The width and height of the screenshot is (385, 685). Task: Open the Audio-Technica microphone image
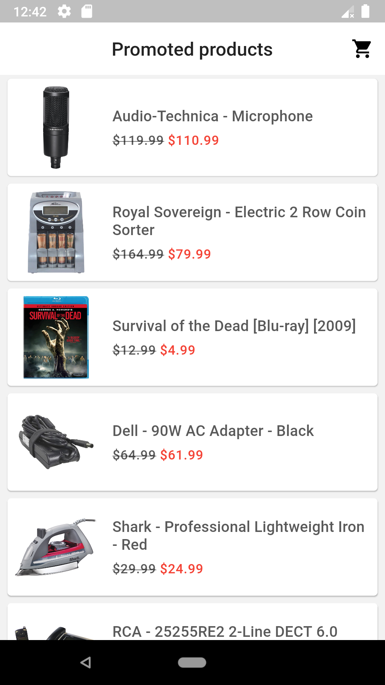click(56, 127)
